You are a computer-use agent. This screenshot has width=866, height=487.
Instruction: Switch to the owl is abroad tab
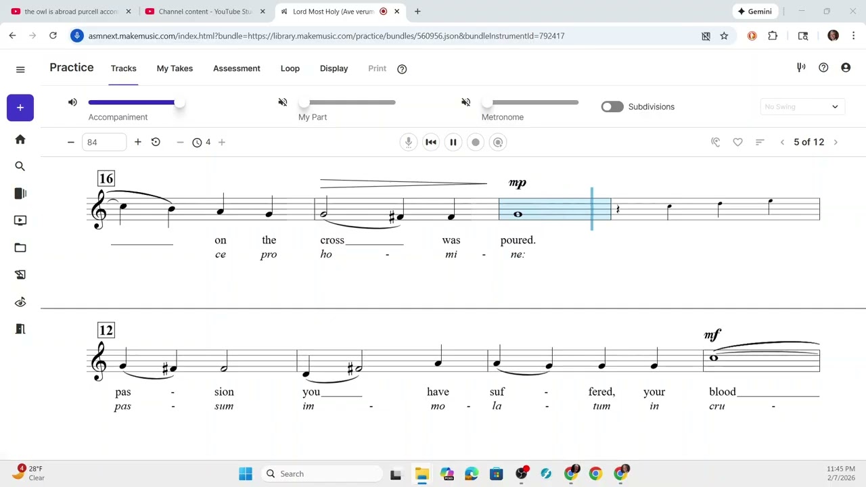(70, 11)
